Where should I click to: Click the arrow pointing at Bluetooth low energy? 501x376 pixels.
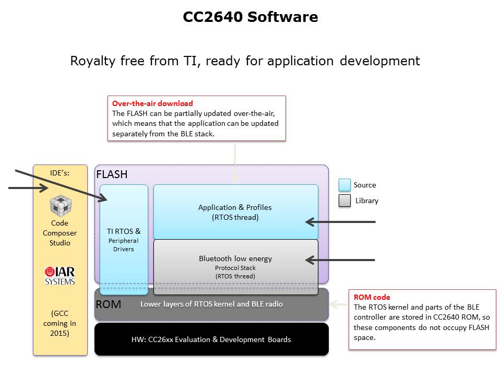340,260
